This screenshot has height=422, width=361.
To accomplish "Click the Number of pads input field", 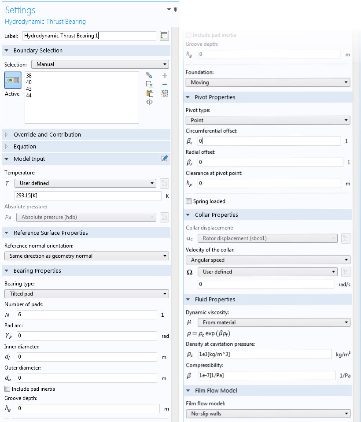I will (87, 315).
